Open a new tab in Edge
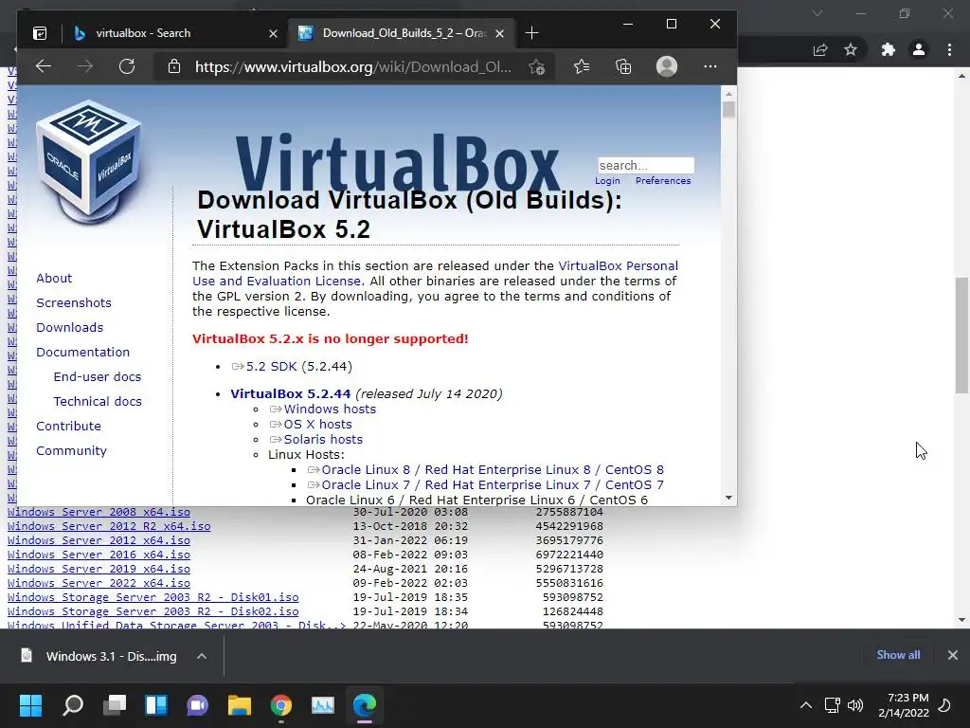Image resolution: width=970 pixels, height=728 pixels. pos(531,33)
